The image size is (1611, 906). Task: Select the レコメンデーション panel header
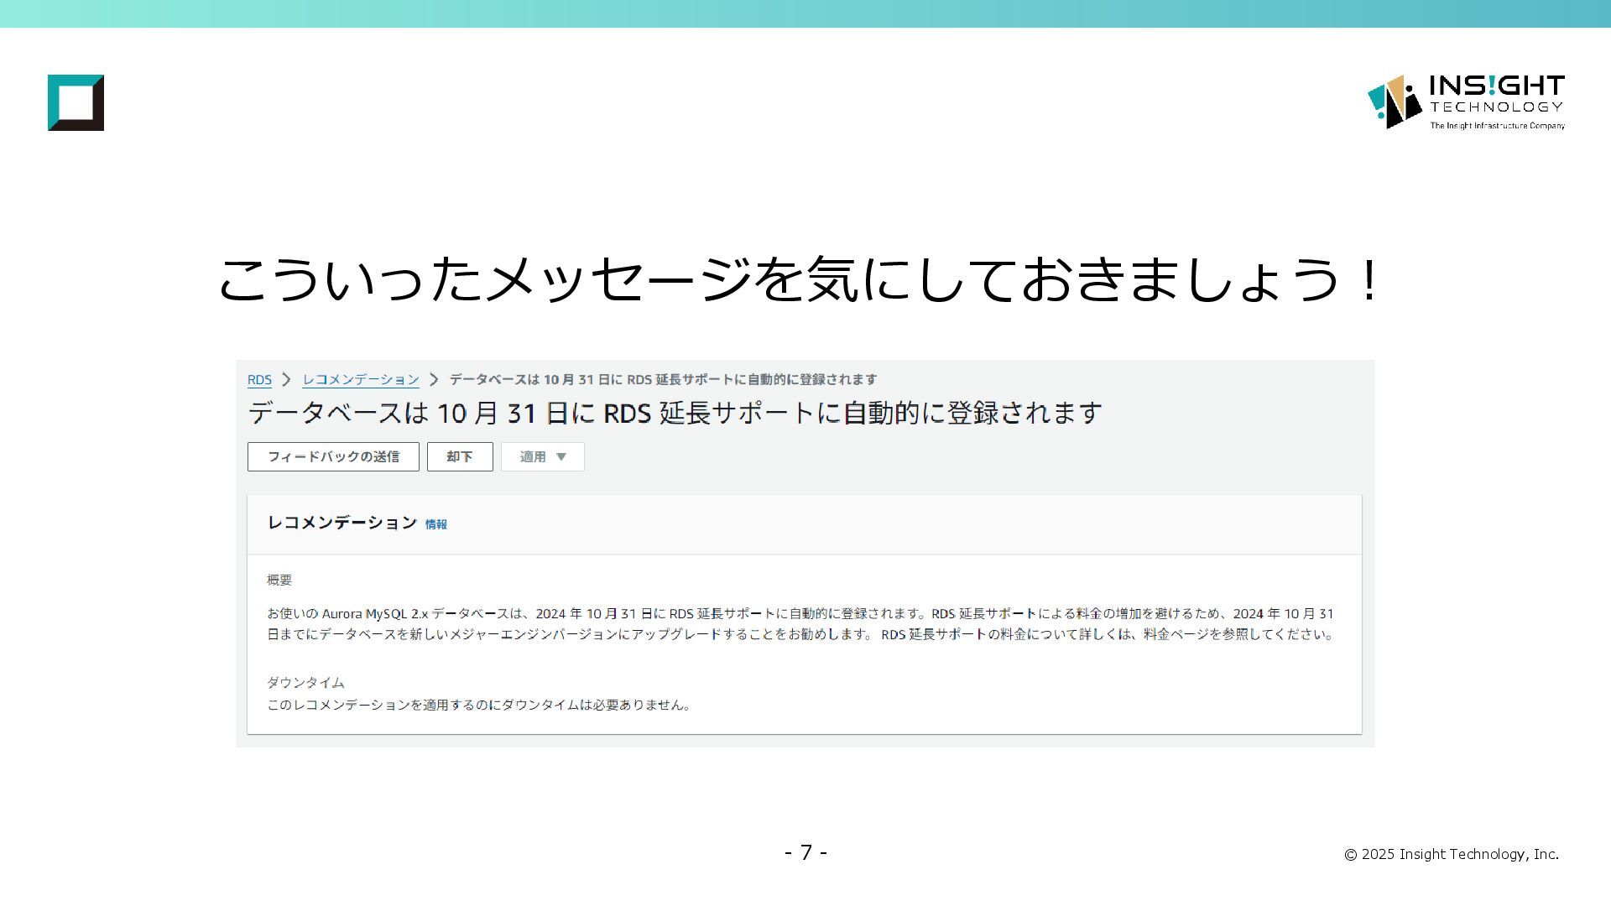tap(341, 523)
